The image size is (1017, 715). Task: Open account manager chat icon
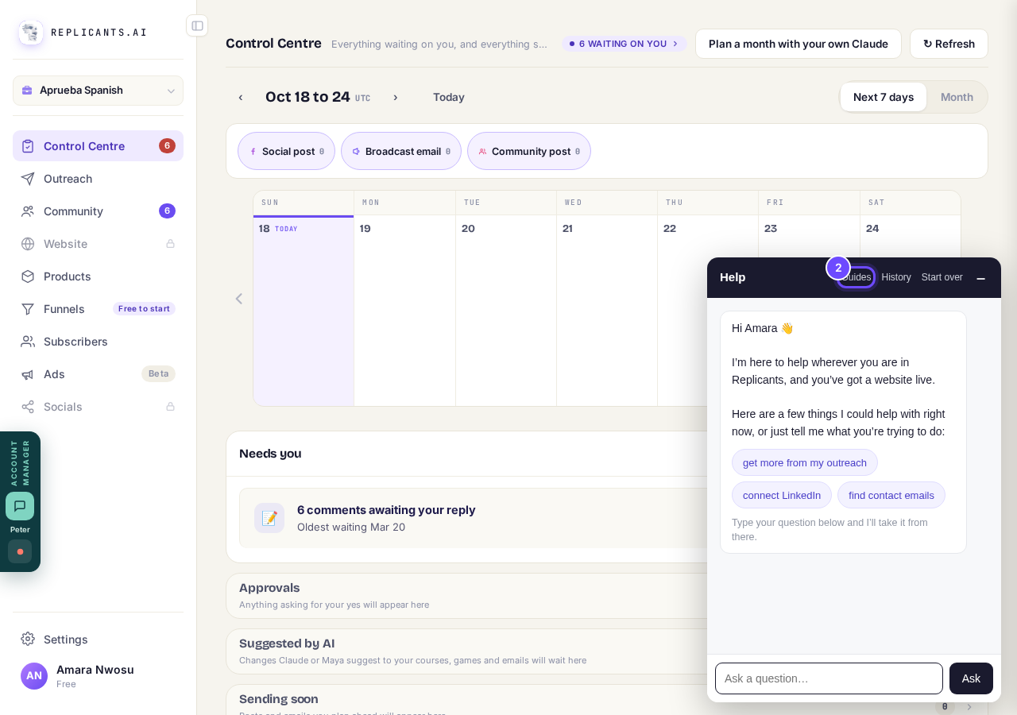click(x=20, y=506)
